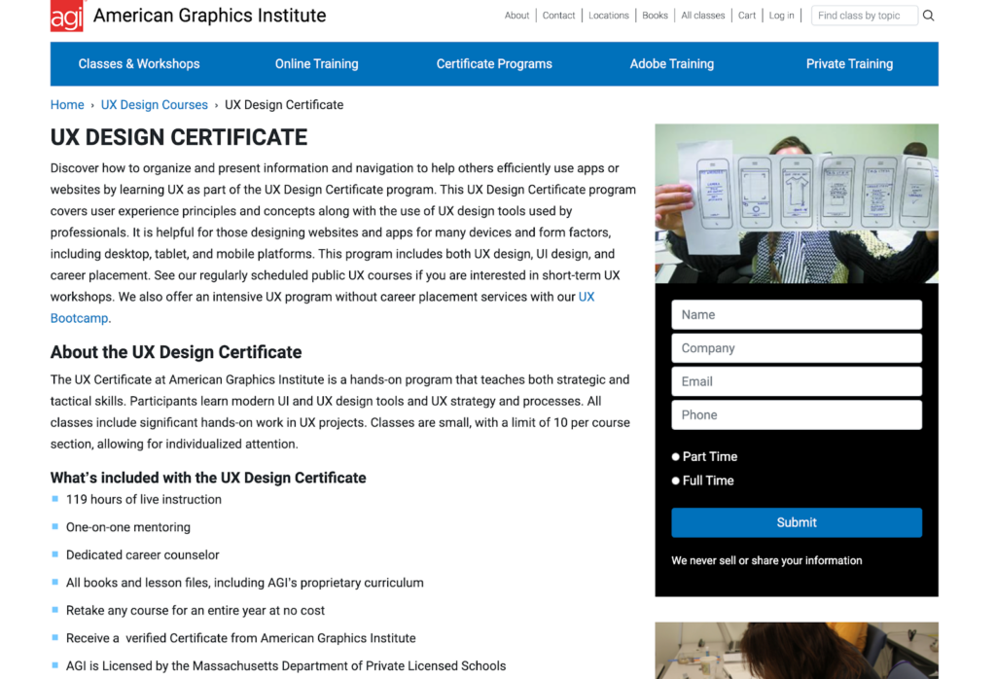This screenshot has height=679, width=996.
Task: Visit the Locations link
Action: click(609, 16)
